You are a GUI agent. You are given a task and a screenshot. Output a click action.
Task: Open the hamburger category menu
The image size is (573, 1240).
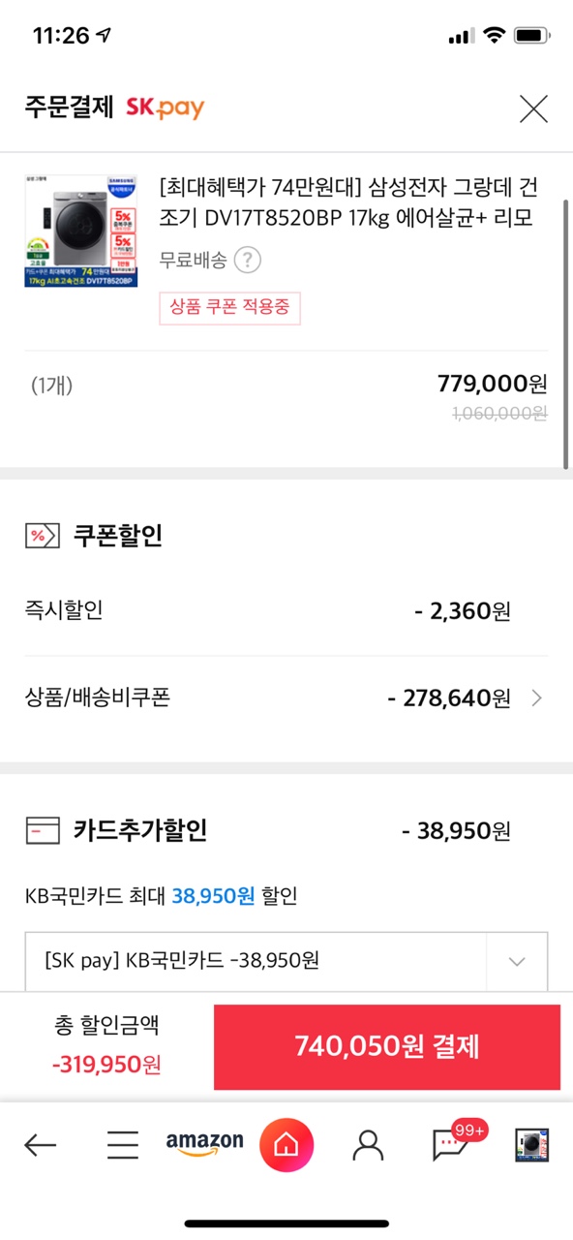(x=123, y=1146)
